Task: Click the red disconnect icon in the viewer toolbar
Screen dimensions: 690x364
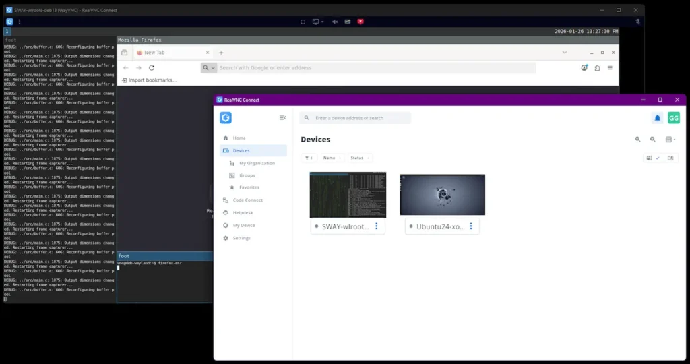Action: point(360,22)
